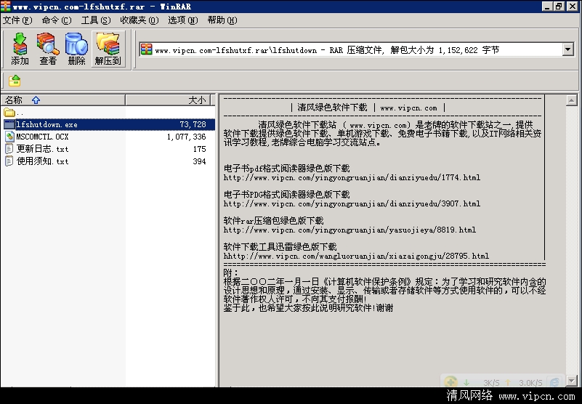Click the View (查看) toolbar icon
Screen dimensions: 582x404
[48, 49]
